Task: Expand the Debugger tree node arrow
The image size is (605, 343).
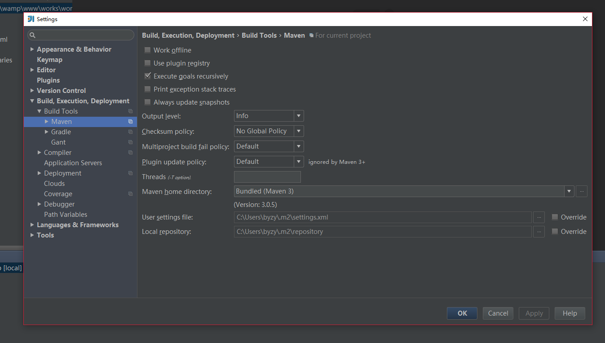Action: coord(40,204)
